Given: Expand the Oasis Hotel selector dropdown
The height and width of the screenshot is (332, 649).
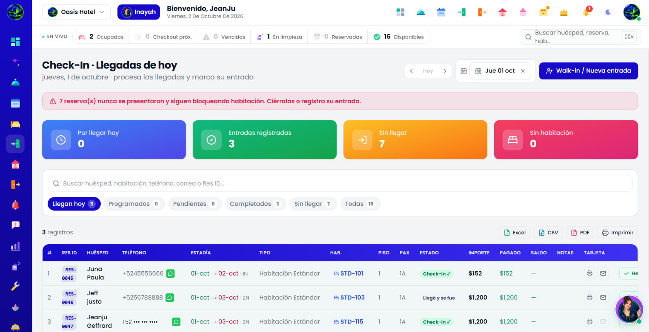Looking at the screenshot, I should coord(76,12).
